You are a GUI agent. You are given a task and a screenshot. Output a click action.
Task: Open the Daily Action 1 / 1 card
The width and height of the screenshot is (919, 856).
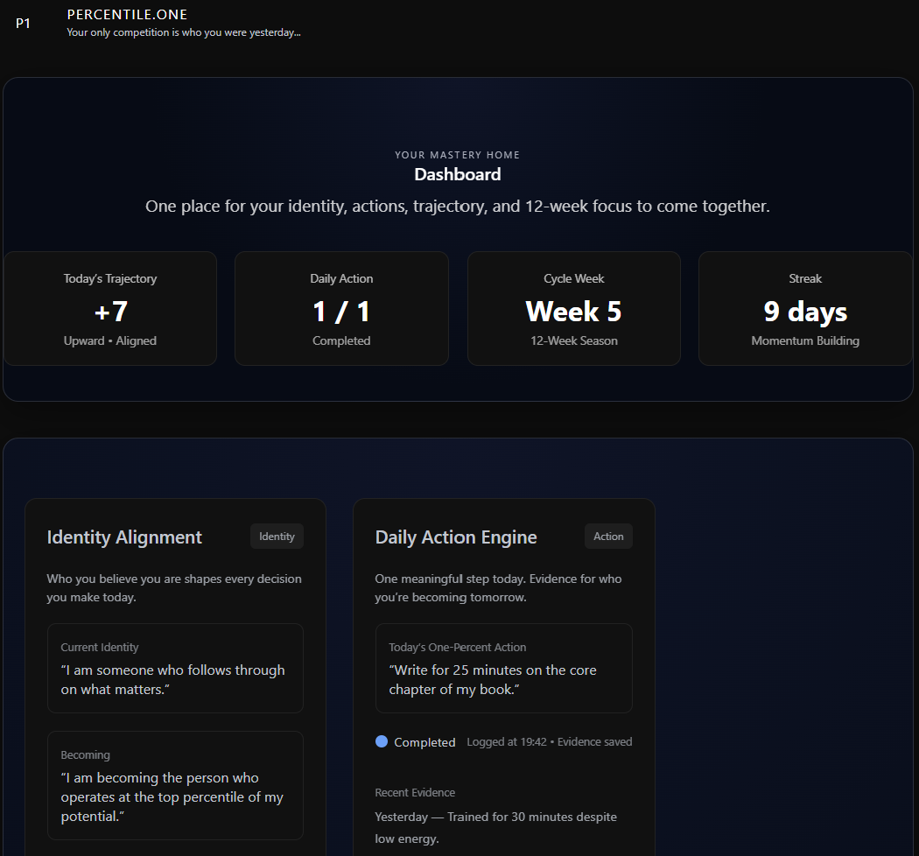tap(341, 308)
